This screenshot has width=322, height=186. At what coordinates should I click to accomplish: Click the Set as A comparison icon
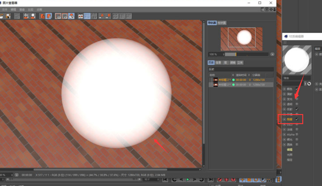click(101, 16)
